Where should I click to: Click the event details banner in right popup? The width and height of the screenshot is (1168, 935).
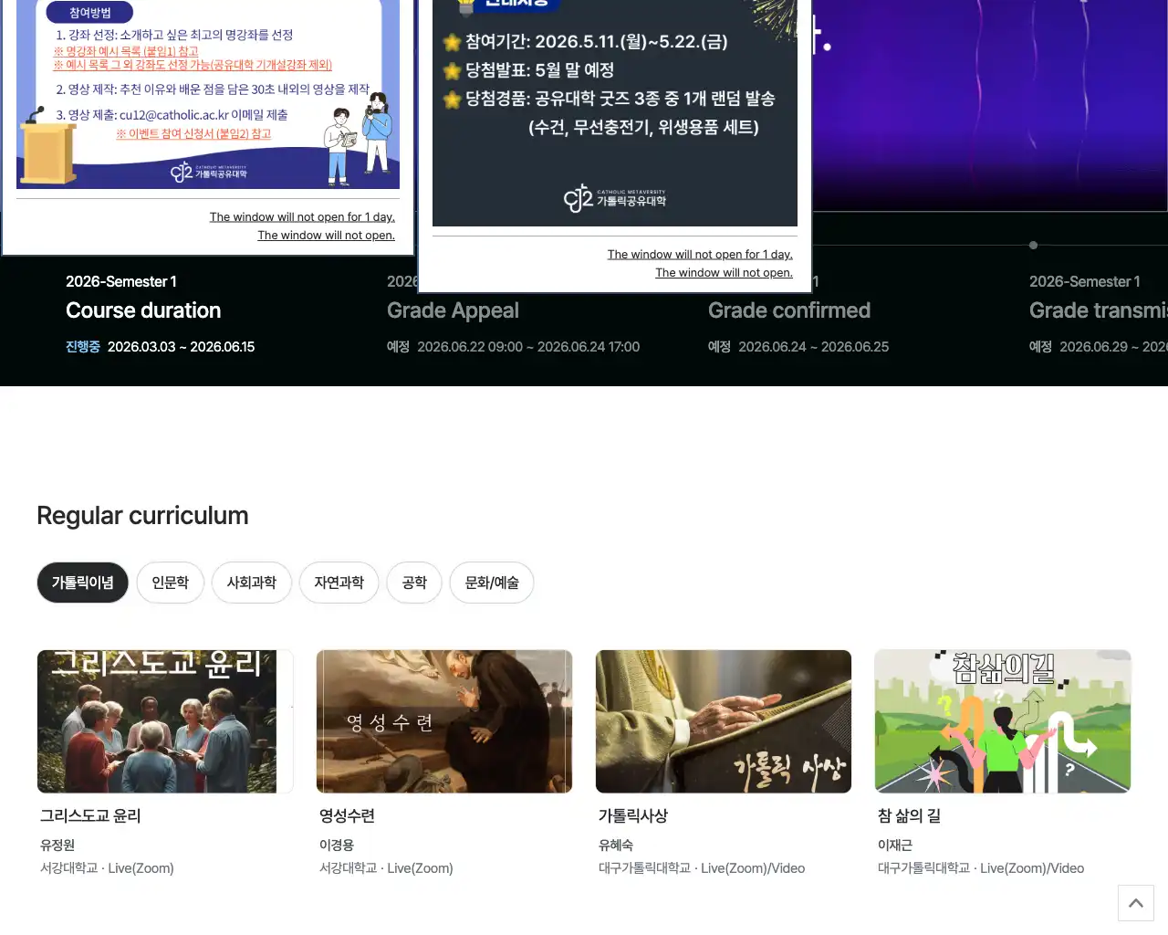pyautogui.click(x=615, y=112)
